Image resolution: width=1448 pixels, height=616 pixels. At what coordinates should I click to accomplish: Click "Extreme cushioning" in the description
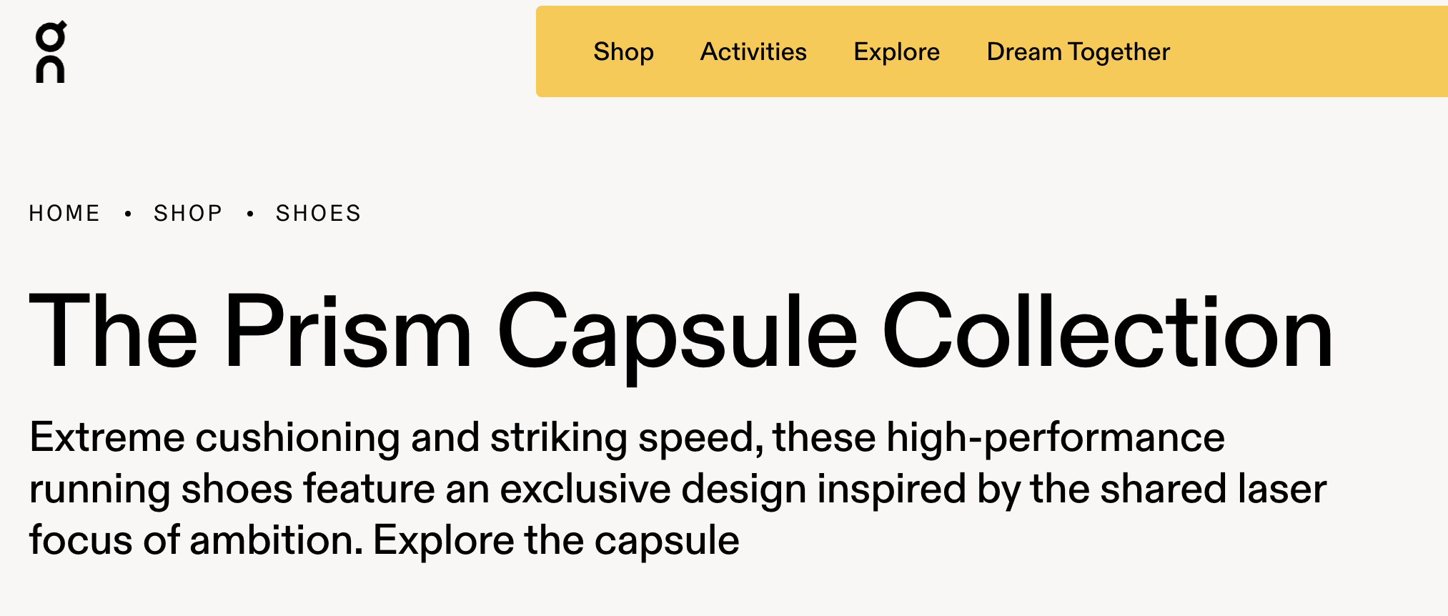[x=214, y=437]
